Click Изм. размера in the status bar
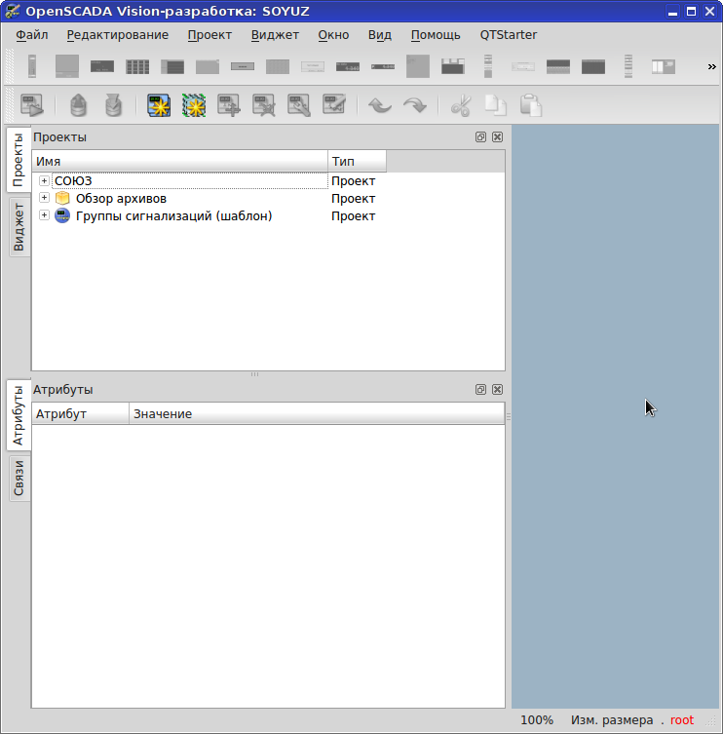The height and width of the screenshot is (734, 723). [612, 720]
